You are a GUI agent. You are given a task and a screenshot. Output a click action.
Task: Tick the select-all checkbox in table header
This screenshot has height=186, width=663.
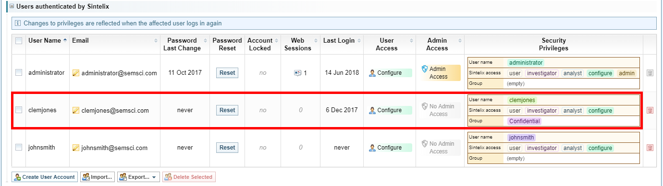click(x=19, y=41)
